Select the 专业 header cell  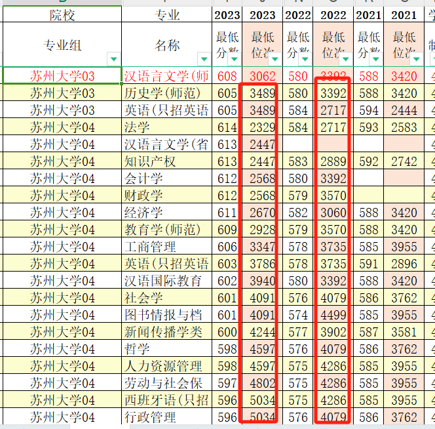coord(167,14)
